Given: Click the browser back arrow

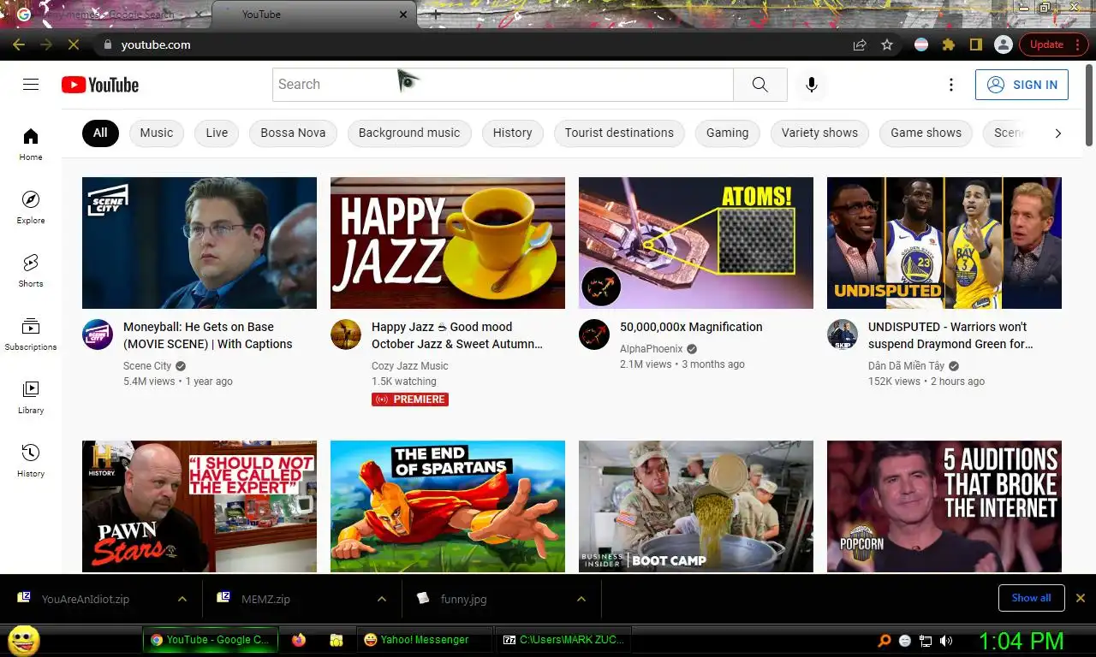Looking at the screenshot, I should coord(19,44).
